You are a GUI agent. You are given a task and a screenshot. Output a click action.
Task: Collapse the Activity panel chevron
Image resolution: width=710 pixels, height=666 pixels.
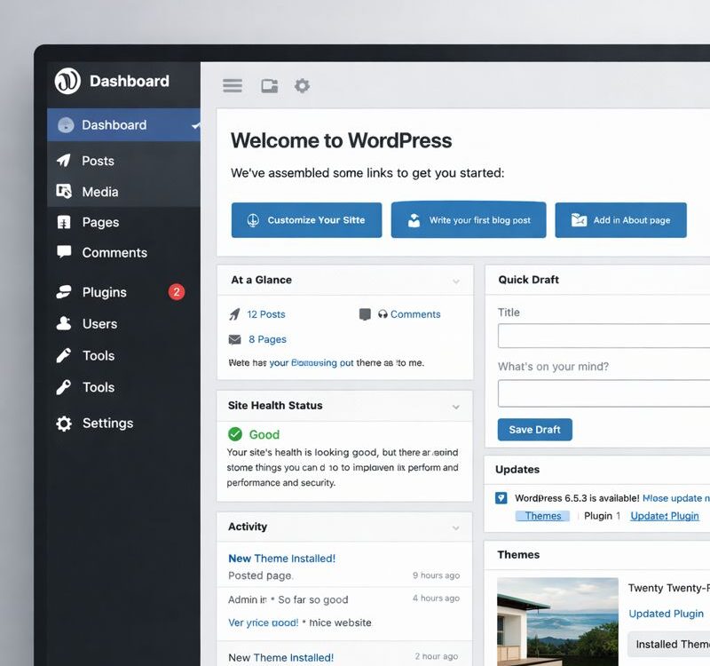(456, 527)
